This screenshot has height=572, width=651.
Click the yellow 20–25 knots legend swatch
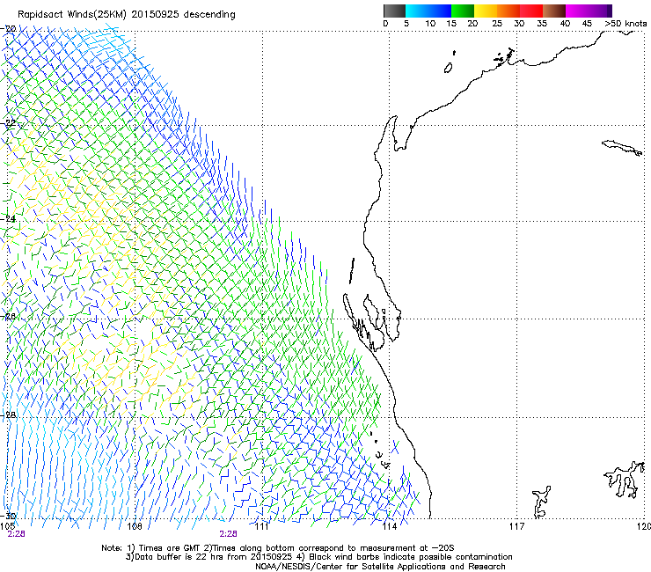486,11
